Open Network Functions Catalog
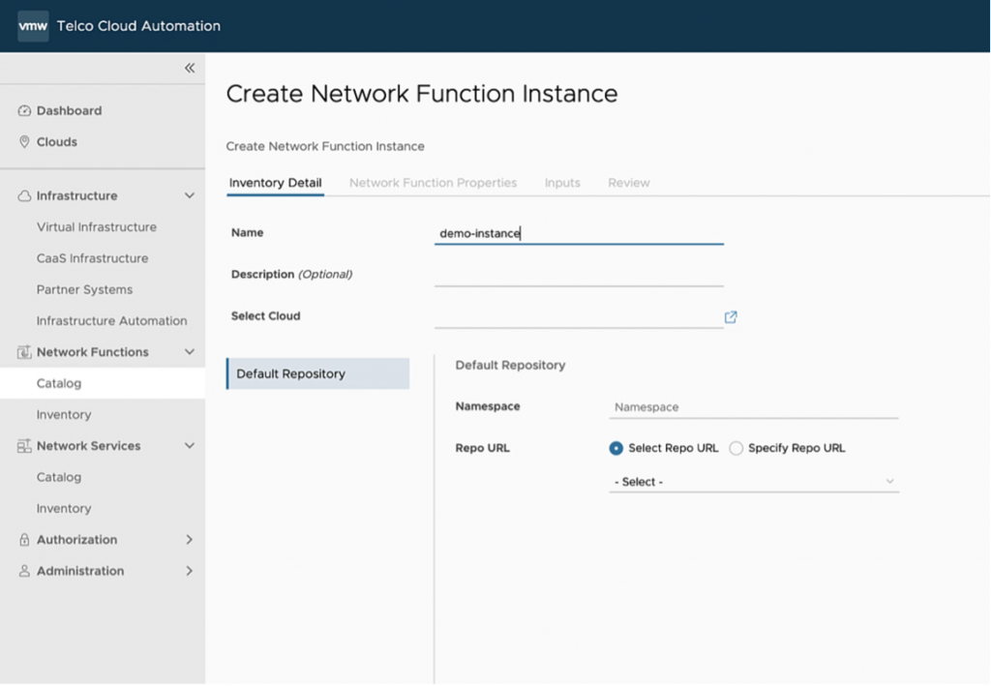Screen dimensions: 991x686 pos(103,383)
